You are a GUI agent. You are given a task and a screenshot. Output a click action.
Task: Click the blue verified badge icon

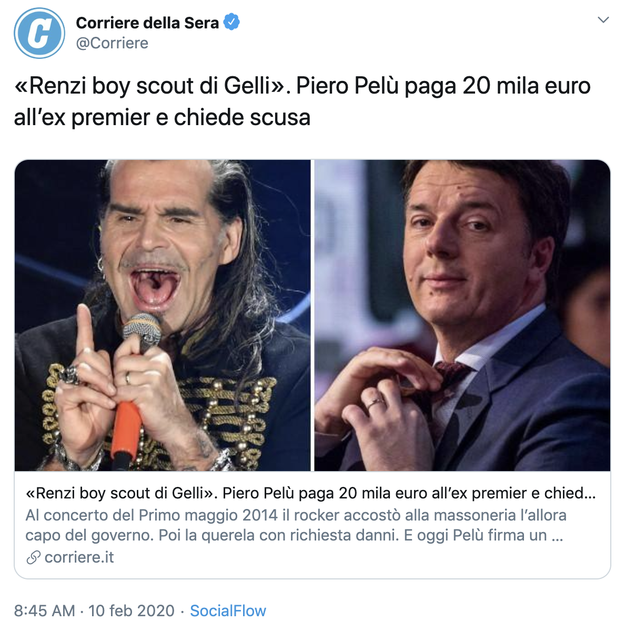pos(231,22)
